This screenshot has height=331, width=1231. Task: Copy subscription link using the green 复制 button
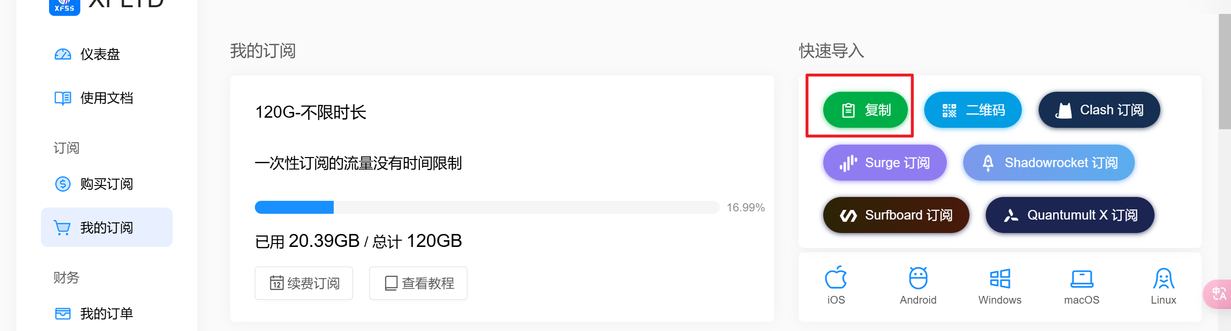pyautogui.click(x=865, y=110)
